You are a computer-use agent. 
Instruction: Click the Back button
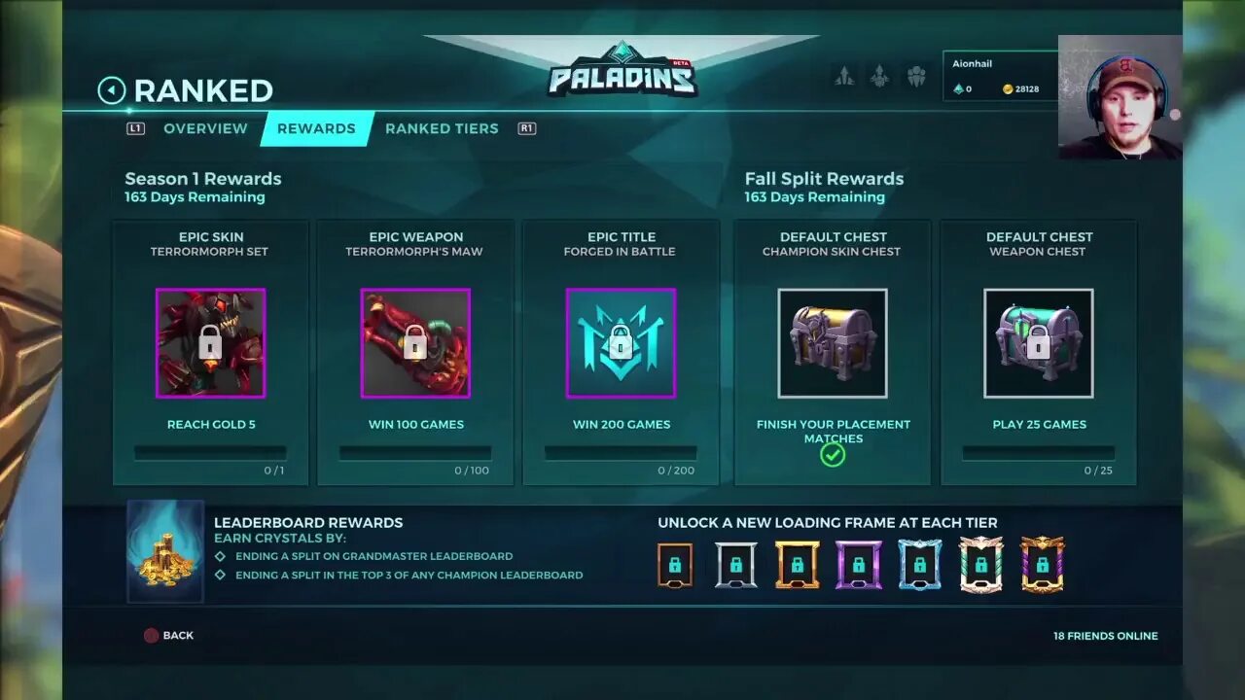click(x=168, y=635)
